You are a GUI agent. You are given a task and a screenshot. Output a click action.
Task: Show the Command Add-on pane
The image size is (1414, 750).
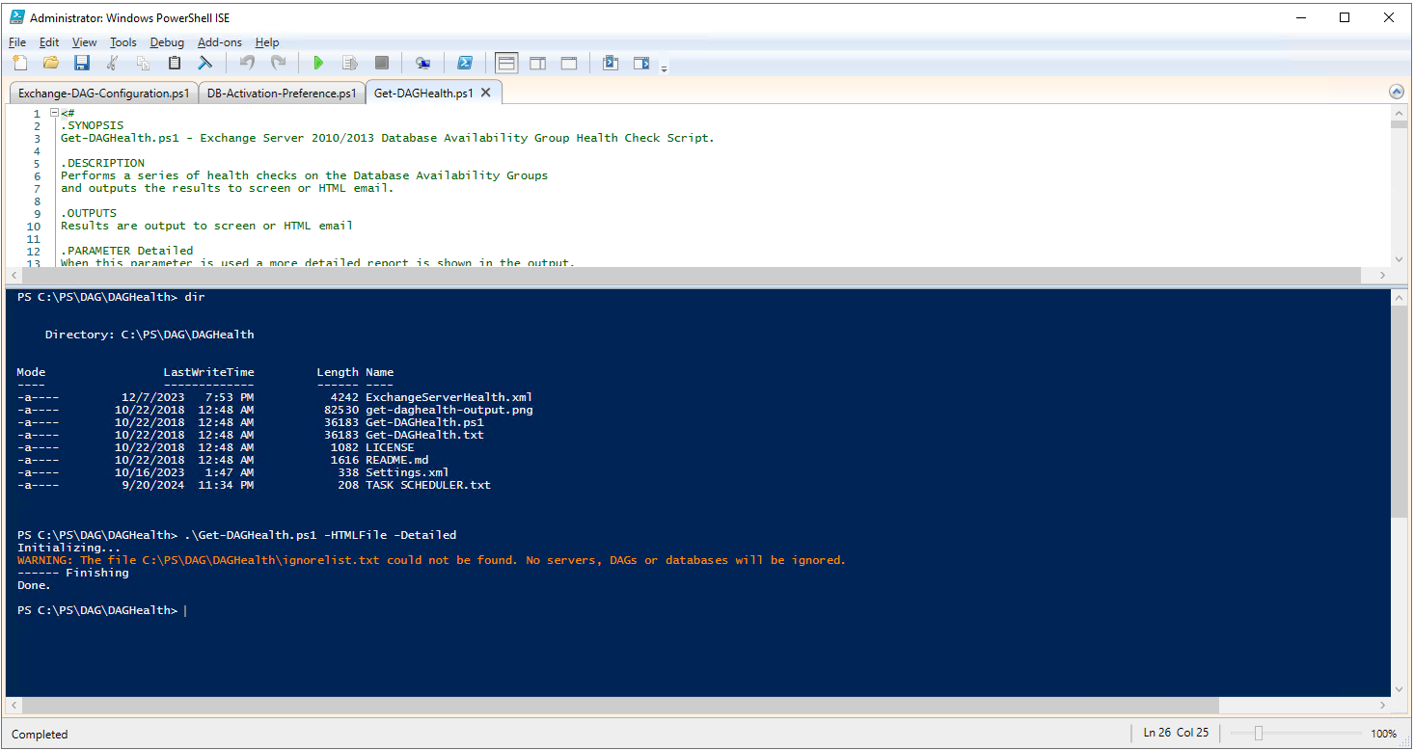coord(641,63)
